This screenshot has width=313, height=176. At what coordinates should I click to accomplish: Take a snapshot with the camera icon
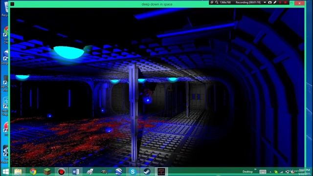270,2
